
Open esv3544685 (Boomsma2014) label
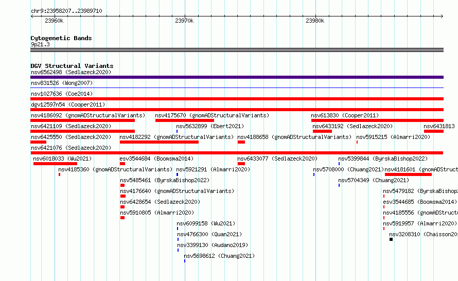[420, 202]
